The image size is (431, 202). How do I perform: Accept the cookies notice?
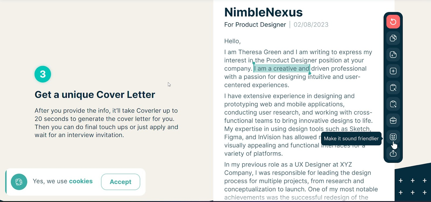[x=120, y=182]
